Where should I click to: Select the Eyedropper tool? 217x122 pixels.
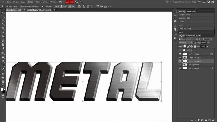[3, 33]
